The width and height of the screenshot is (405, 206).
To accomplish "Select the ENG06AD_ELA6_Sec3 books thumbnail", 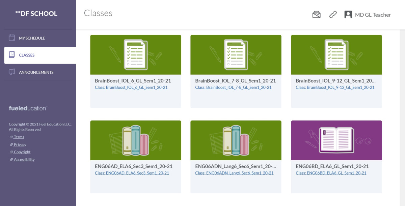I will click(135, 140).
